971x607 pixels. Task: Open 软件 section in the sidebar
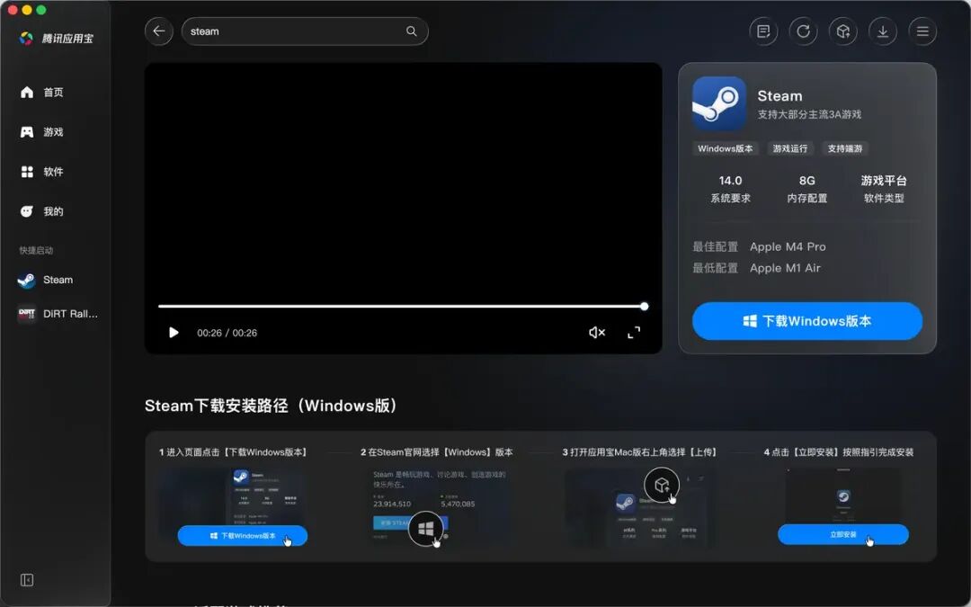pos(42,172)
